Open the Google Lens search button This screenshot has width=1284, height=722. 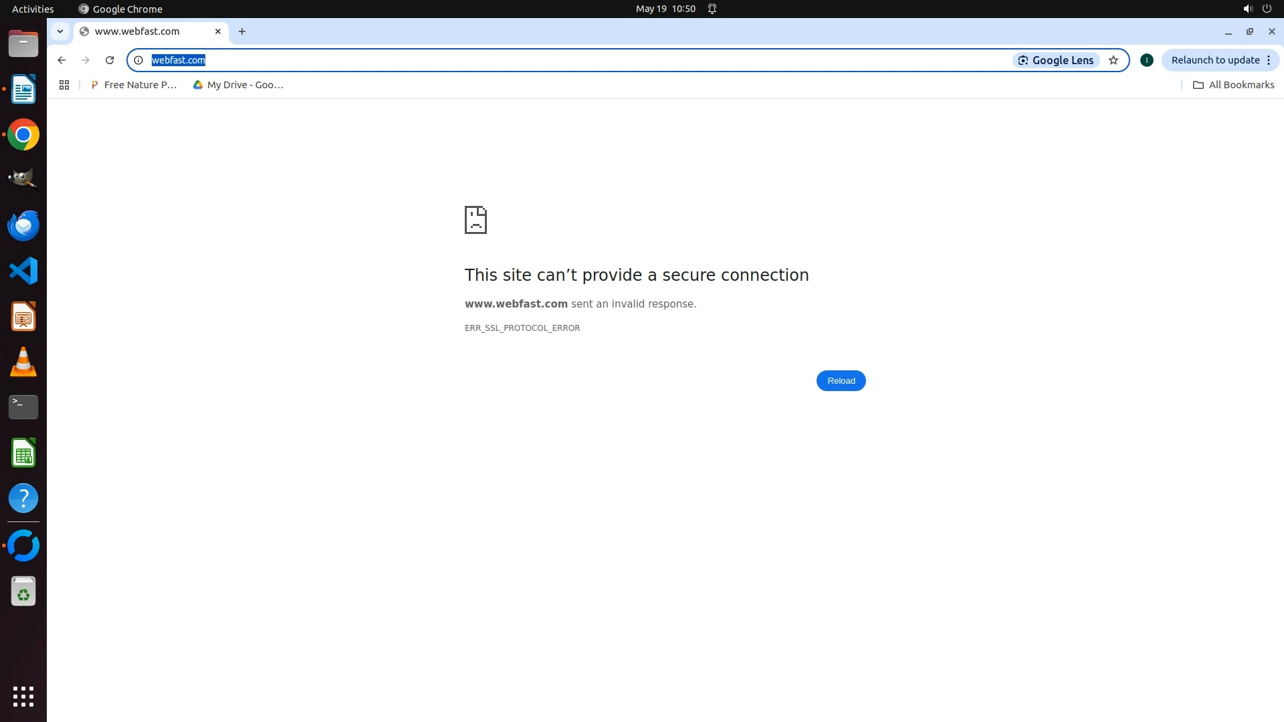click(x=1056, y=60)
